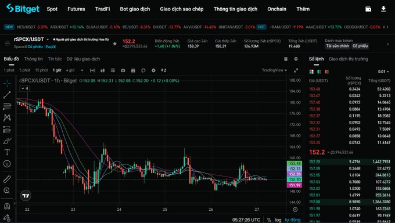Image resolution: width=395 pixels, height=223 pixels.
Task: Toggle the magnet snap mode
Action: [7, 206]
